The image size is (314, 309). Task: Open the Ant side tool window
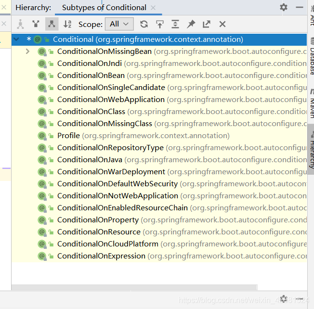tap(312, 15)
